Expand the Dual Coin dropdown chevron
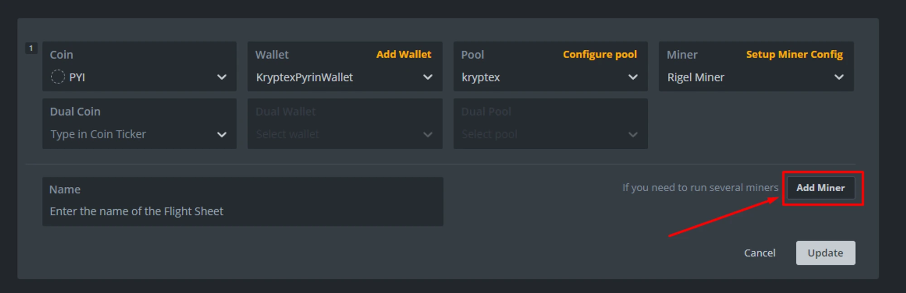Image resolution: width=906 pixels, height=293 pixels. tap(222, 135)
